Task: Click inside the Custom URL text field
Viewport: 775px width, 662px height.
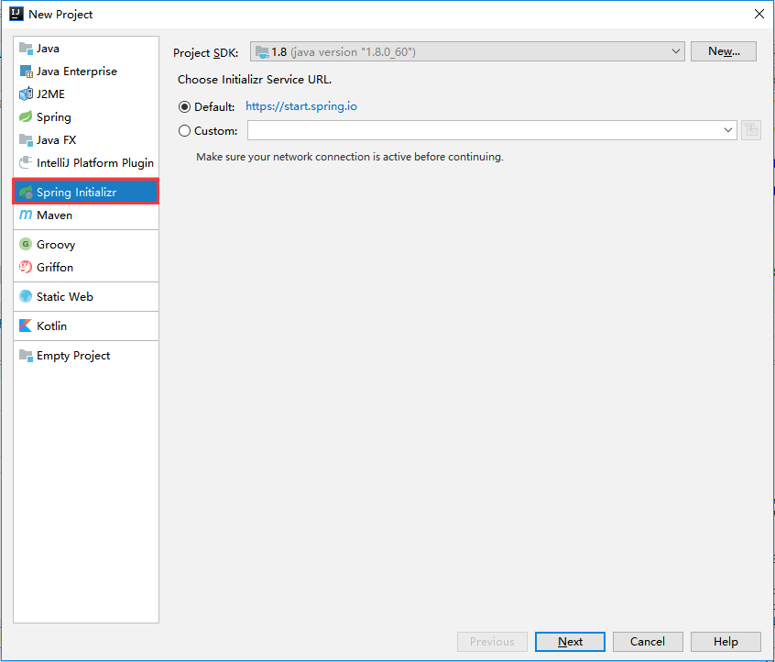Action: (x=485, y=130)
